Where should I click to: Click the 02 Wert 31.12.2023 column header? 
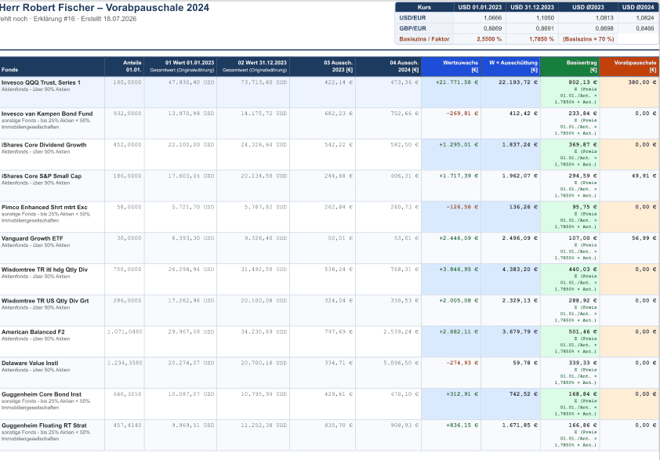click(253, 67)
